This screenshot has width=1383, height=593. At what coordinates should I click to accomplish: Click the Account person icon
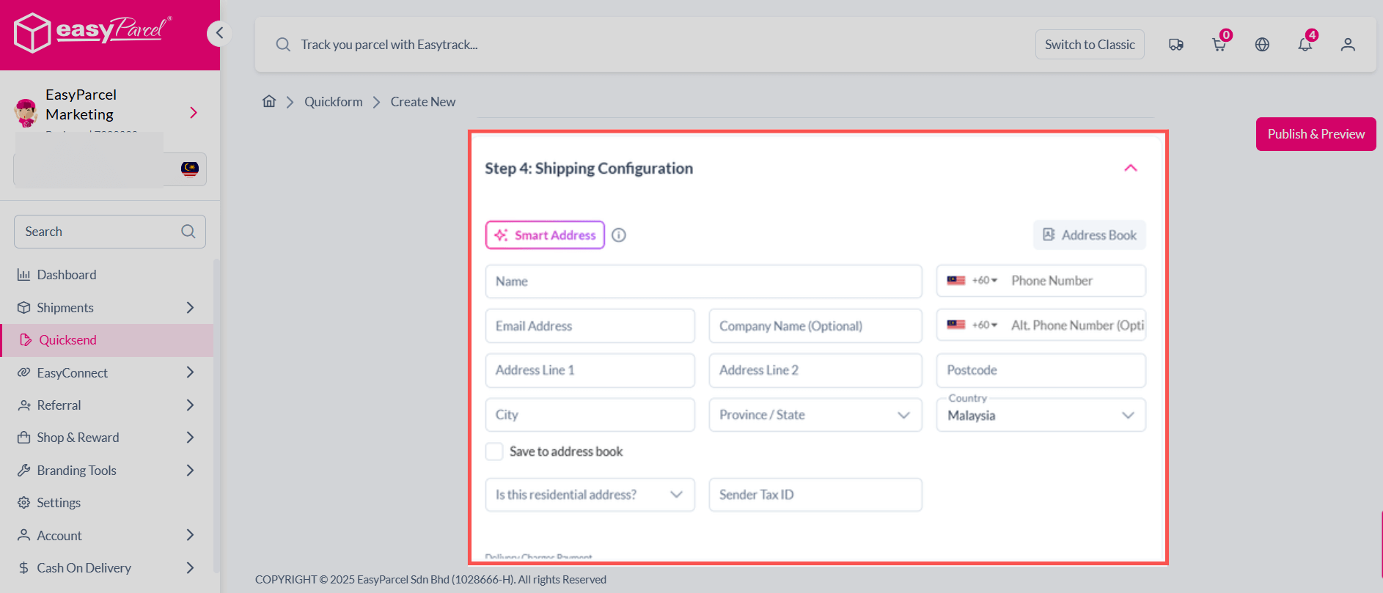tap(23, 536)
